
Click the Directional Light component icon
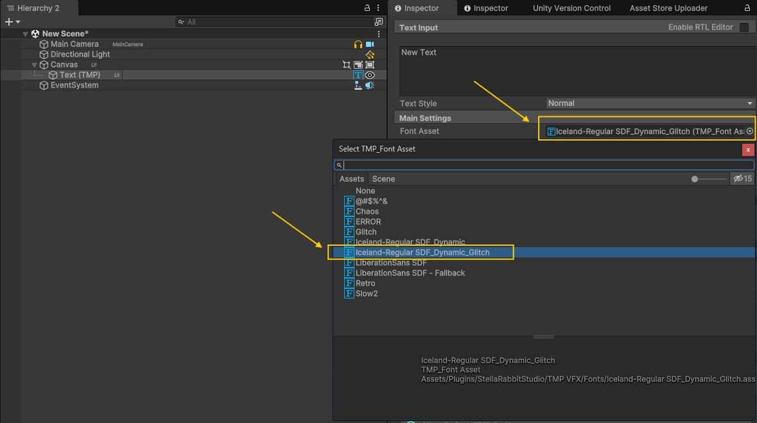(370, 55)
